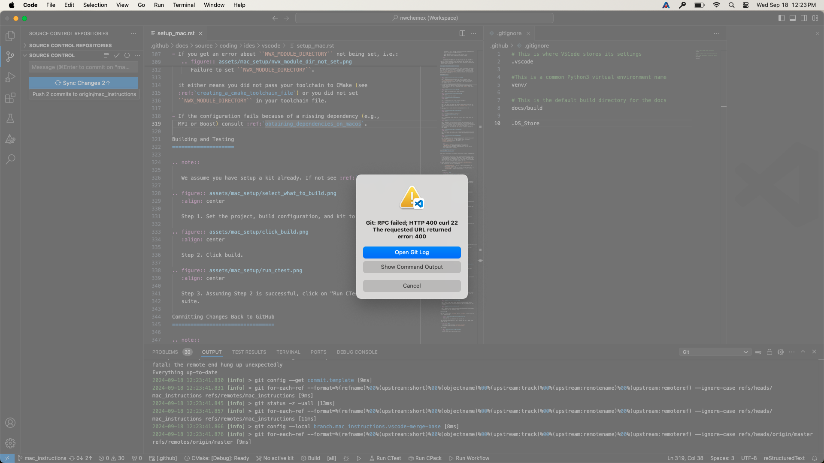Open the Run and Debug view
This screenshot has width=824, height=463.
(10, 77)
